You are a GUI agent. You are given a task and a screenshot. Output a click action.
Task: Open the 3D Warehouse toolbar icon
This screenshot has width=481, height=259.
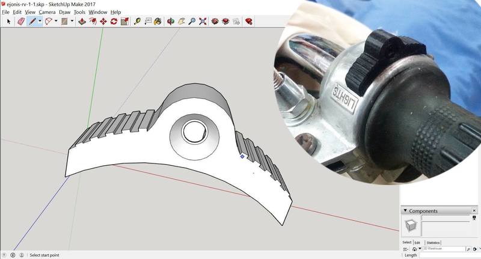point(215,21)
